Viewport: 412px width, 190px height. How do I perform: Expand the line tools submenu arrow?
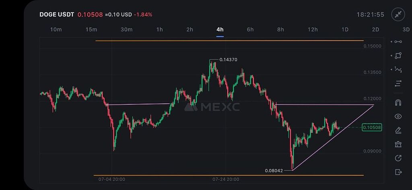click(391, 41)
